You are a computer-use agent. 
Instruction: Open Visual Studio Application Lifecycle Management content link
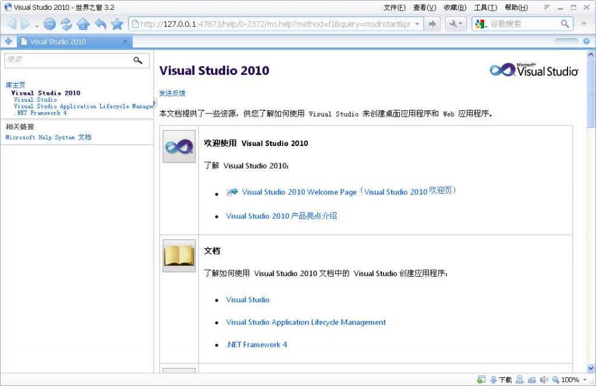[x=306, y=322]
